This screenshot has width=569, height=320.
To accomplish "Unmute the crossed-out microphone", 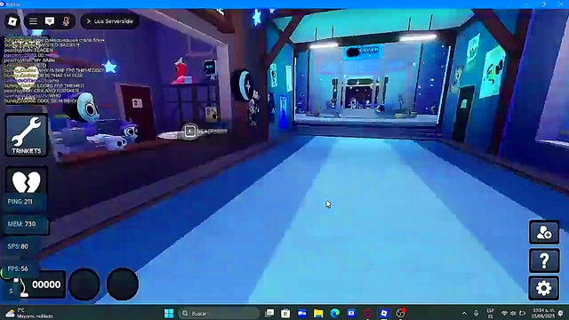I will point(66,21).
